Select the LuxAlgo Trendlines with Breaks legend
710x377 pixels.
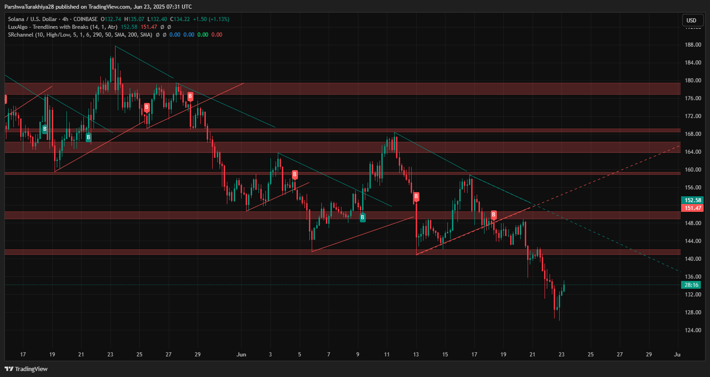[x=62, y=27]
